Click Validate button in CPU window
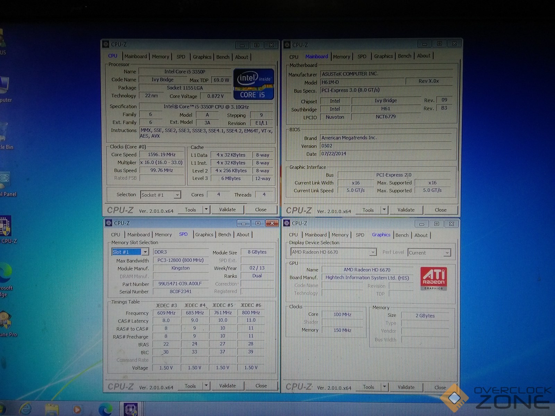The width and height of the screenshot is (555, 416). tap(227, 209)
